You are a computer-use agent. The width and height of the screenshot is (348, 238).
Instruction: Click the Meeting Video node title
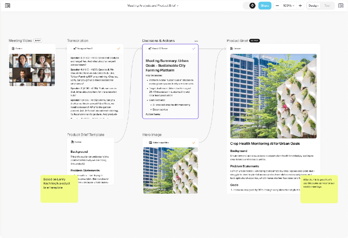click(x=20, y=40)
